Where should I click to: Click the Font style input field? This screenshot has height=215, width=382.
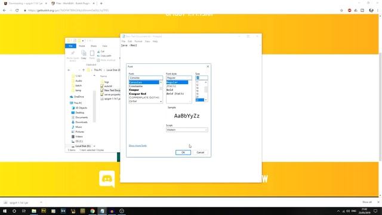179,78
